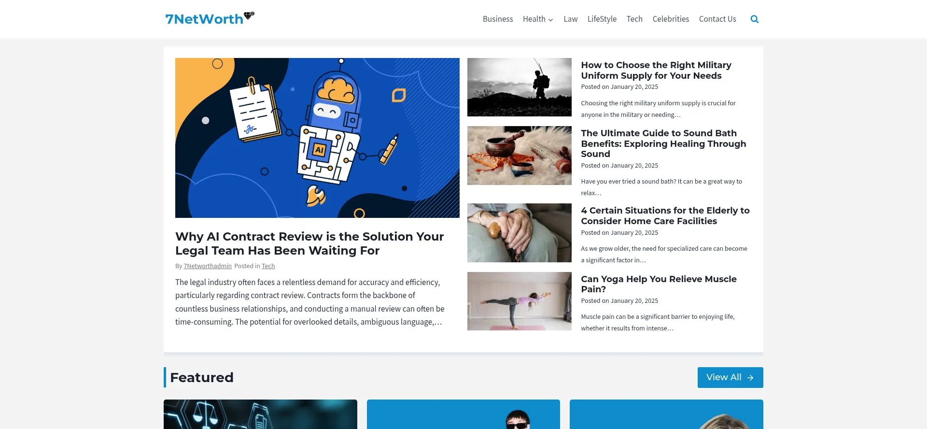Open the LifeStyle category
Screen dimensions: 927x429
(x=602, y=19)
